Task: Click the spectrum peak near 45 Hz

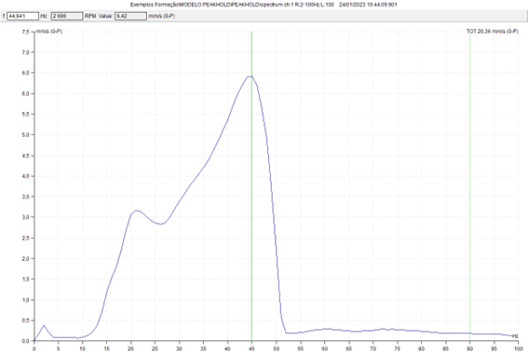Action: click(250, 76)
